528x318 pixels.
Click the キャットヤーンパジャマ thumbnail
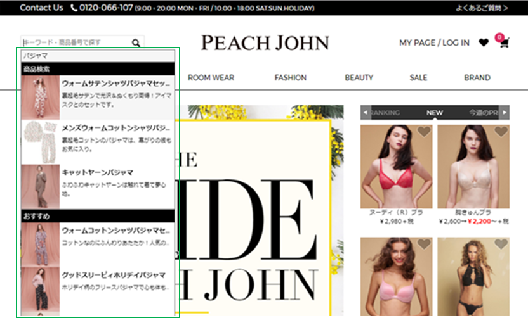coord(41,187)
